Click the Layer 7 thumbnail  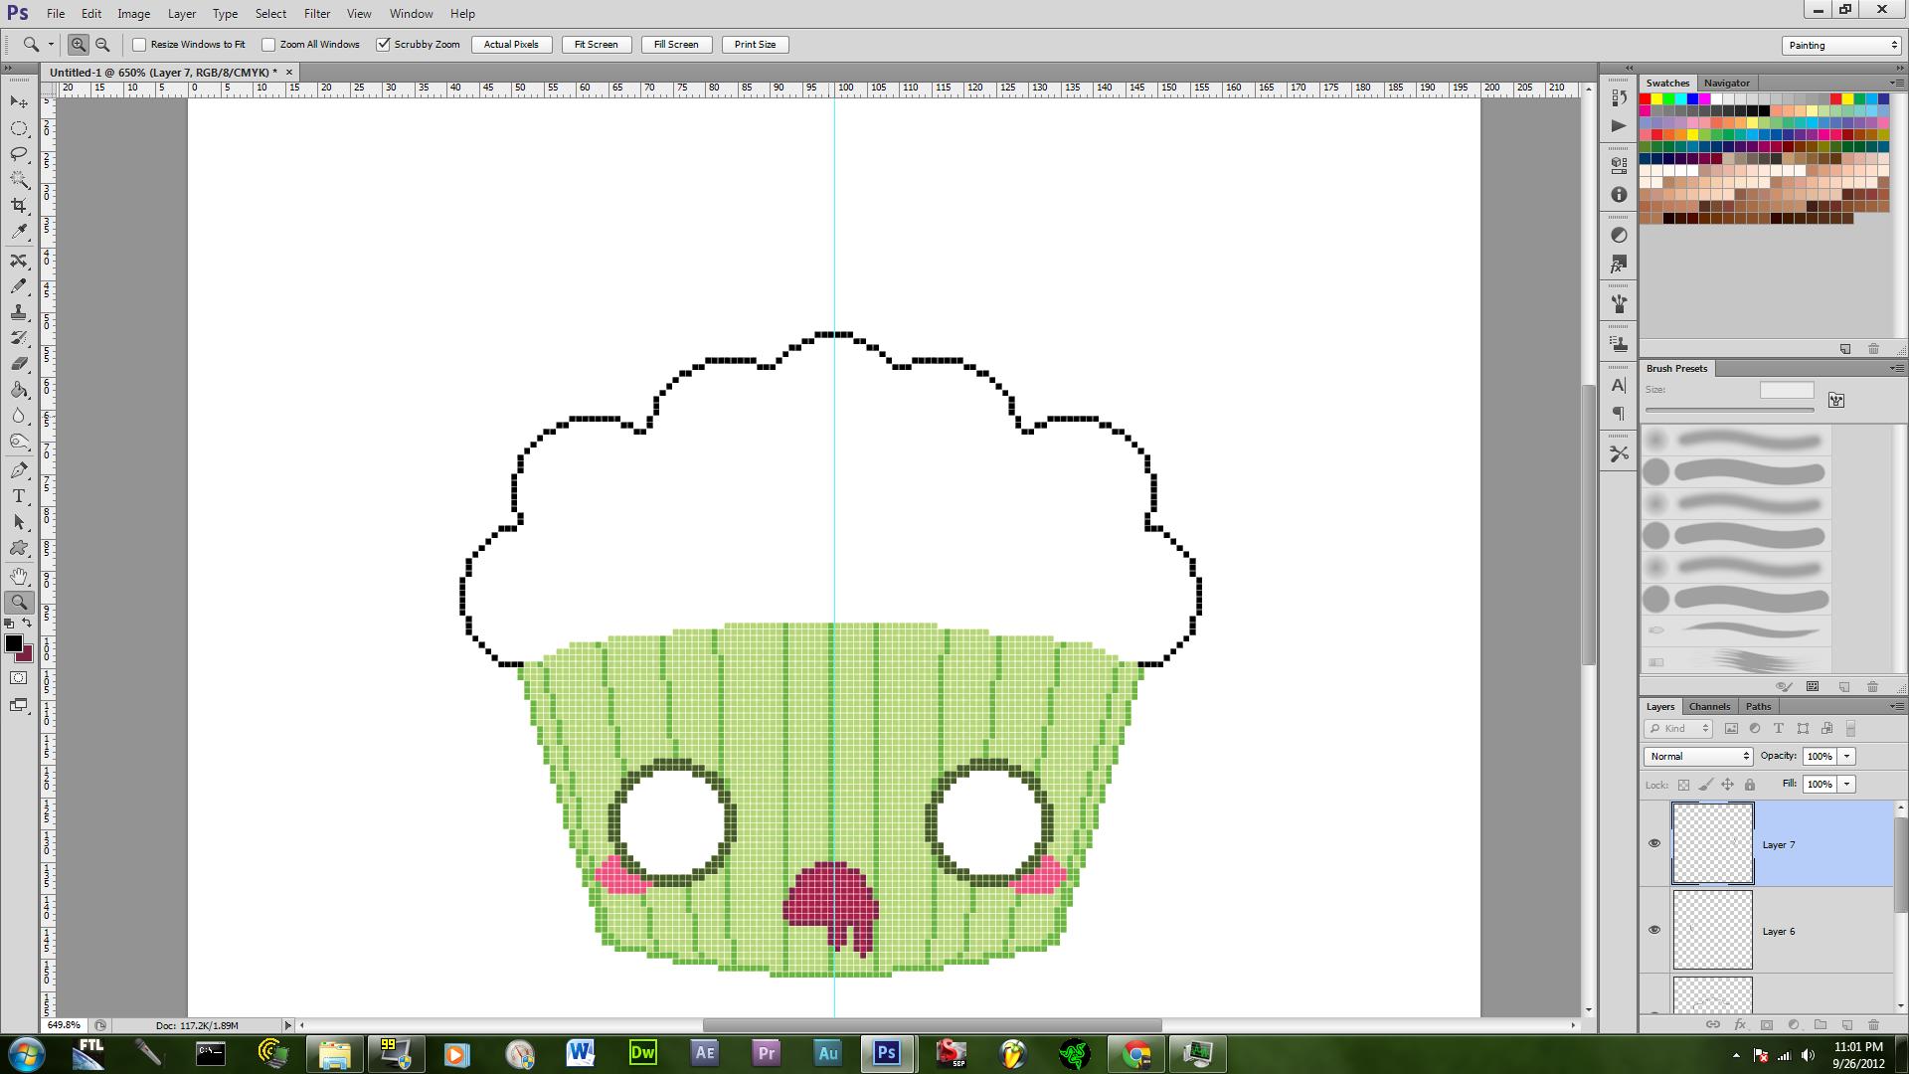point(1713,843)
